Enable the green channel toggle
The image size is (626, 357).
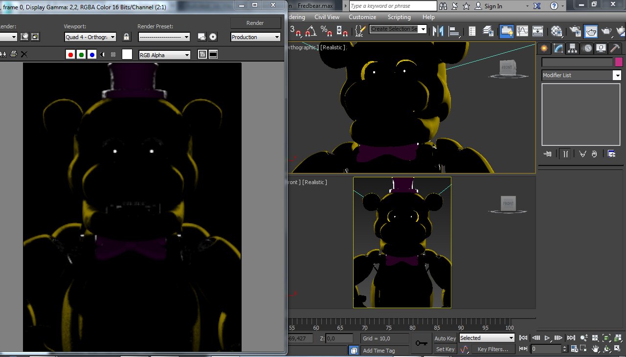pyautogui.click(x=81, y=55)
